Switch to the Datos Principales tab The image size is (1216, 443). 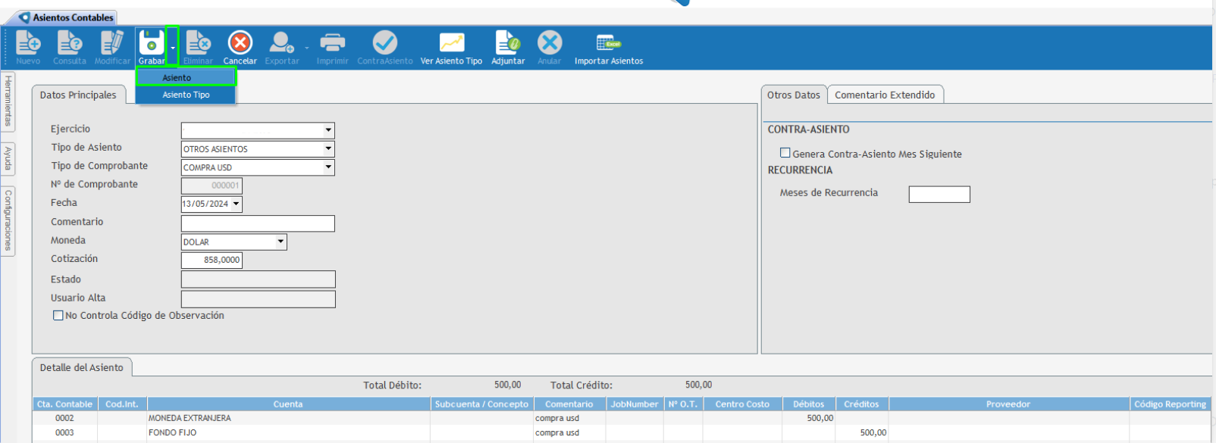pyautogui.click(x=78, y=95)
